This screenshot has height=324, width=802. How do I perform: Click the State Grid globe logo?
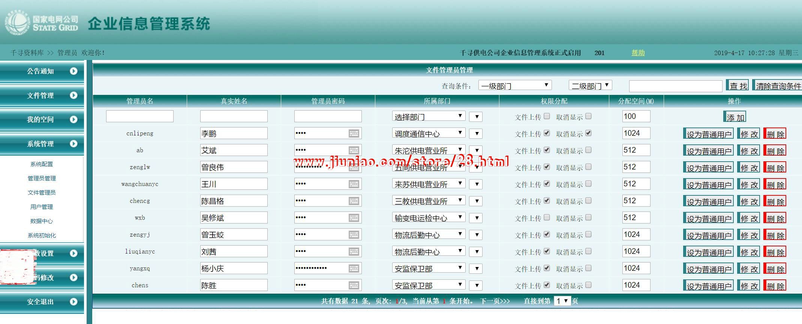[17, 22]
